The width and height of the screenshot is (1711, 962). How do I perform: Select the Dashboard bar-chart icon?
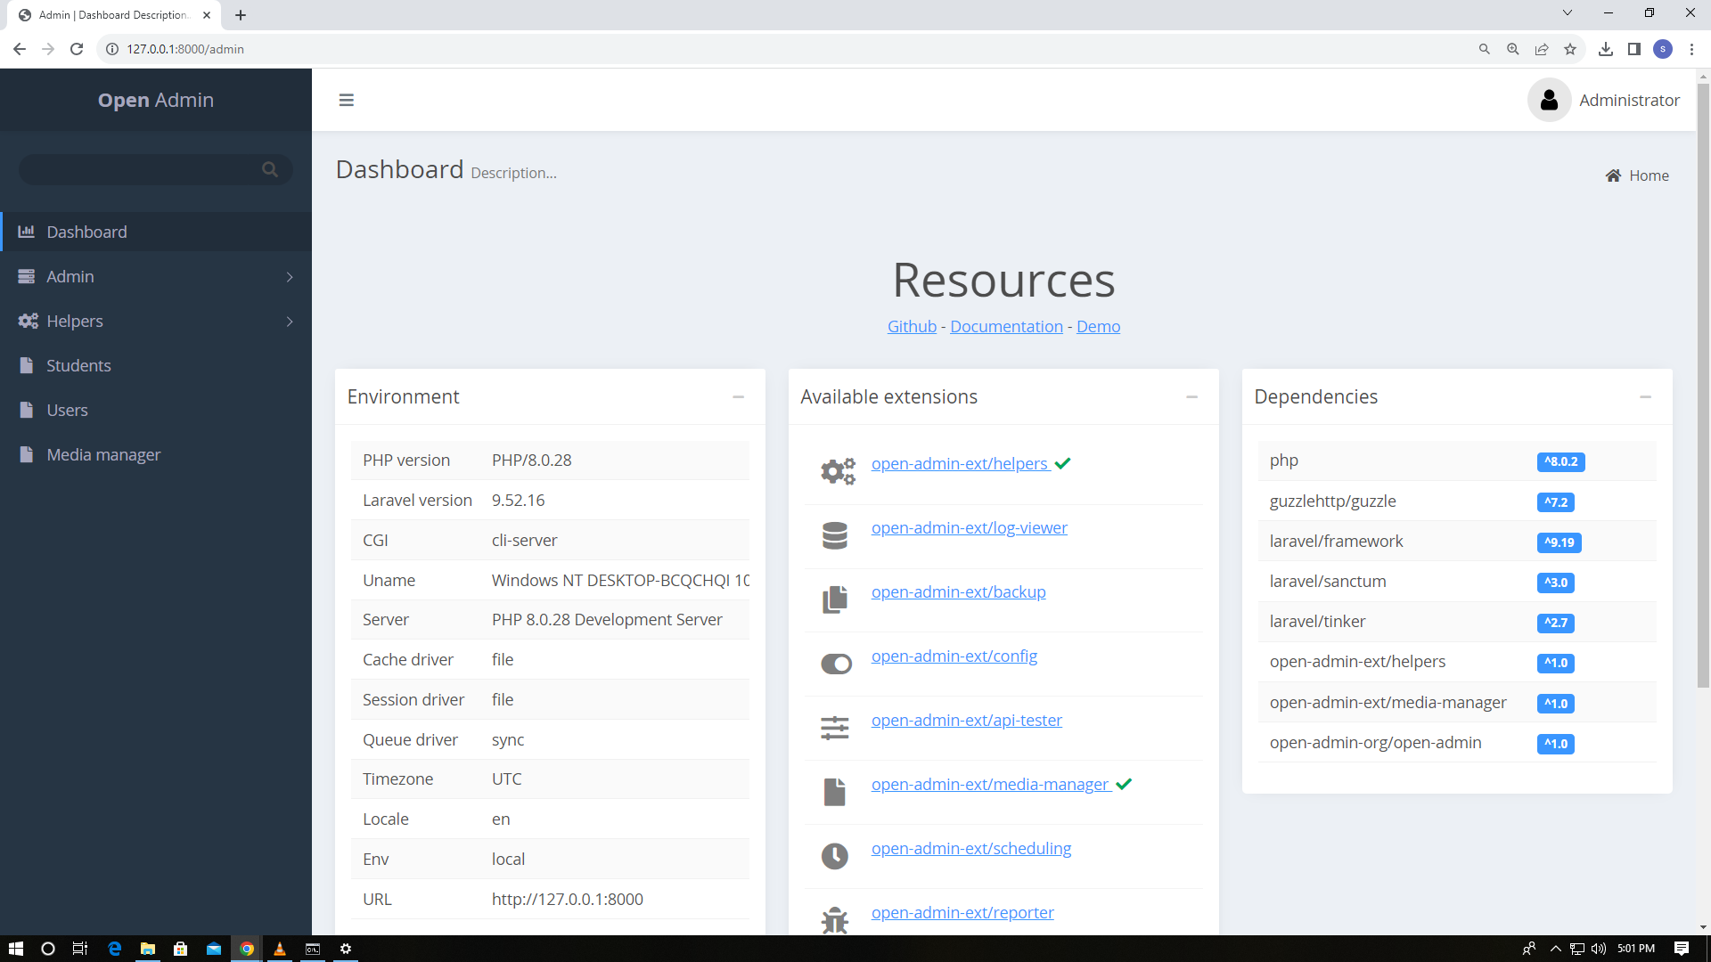coord(26,231)
